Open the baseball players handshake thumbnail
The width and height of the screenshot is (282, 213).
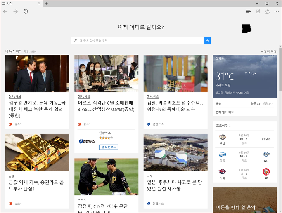[106, 177]
